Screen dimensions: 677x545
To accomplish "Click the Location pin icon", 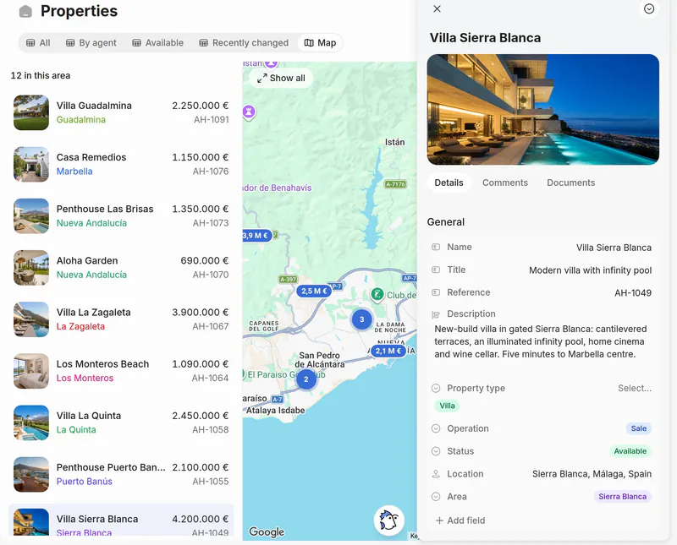I will [x=436, y=474].
